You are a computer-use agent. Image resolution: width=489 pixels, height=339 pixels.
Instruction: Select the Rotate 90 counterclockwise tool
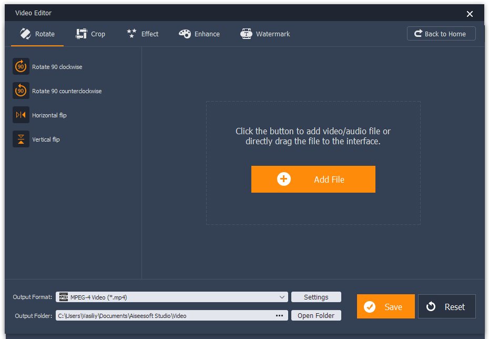tap(67, 91)
